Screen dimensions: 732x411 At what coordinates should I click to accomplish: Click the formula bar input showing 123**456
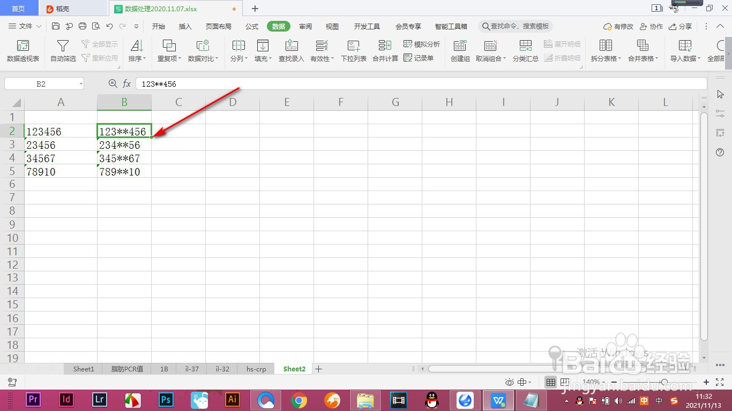(x=421, y=83)
